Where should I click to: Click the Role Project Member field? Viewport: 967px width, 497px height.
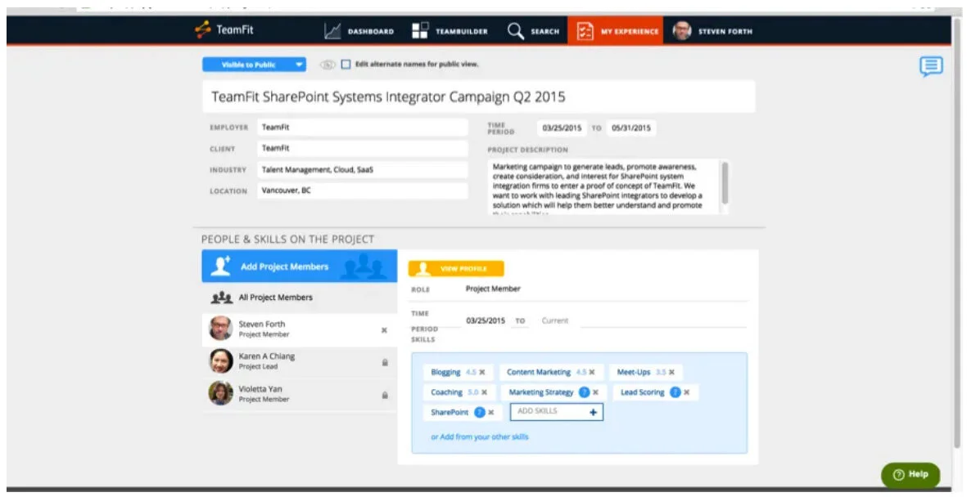click(x=604, y=289)
